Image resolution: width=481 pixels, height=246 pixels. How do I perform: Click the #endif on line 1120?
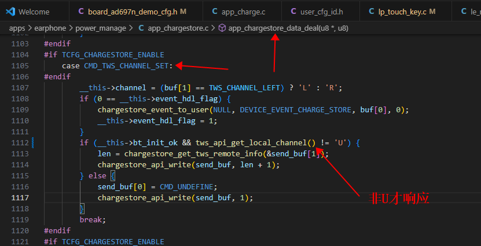[57, 230]
